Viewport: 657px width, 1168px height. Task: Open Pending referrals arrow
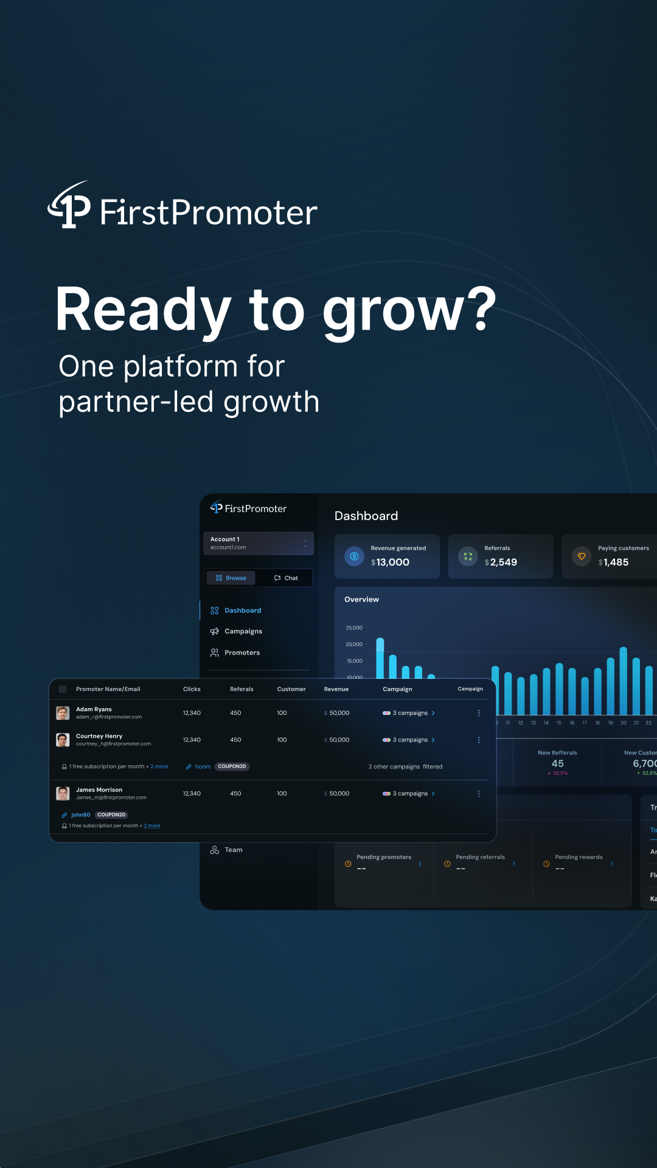point(514,864)
